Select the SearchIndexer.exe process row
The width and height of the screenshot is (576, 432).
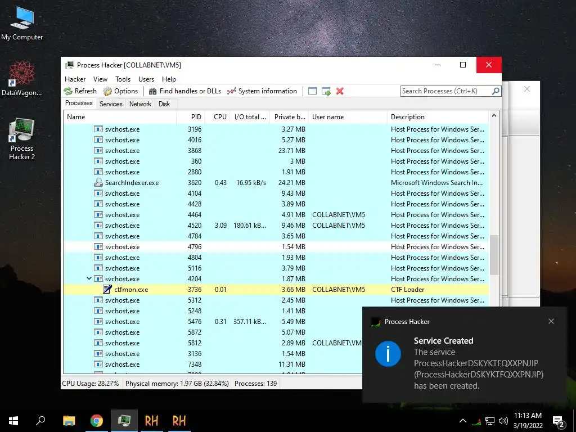coord(276,183)
